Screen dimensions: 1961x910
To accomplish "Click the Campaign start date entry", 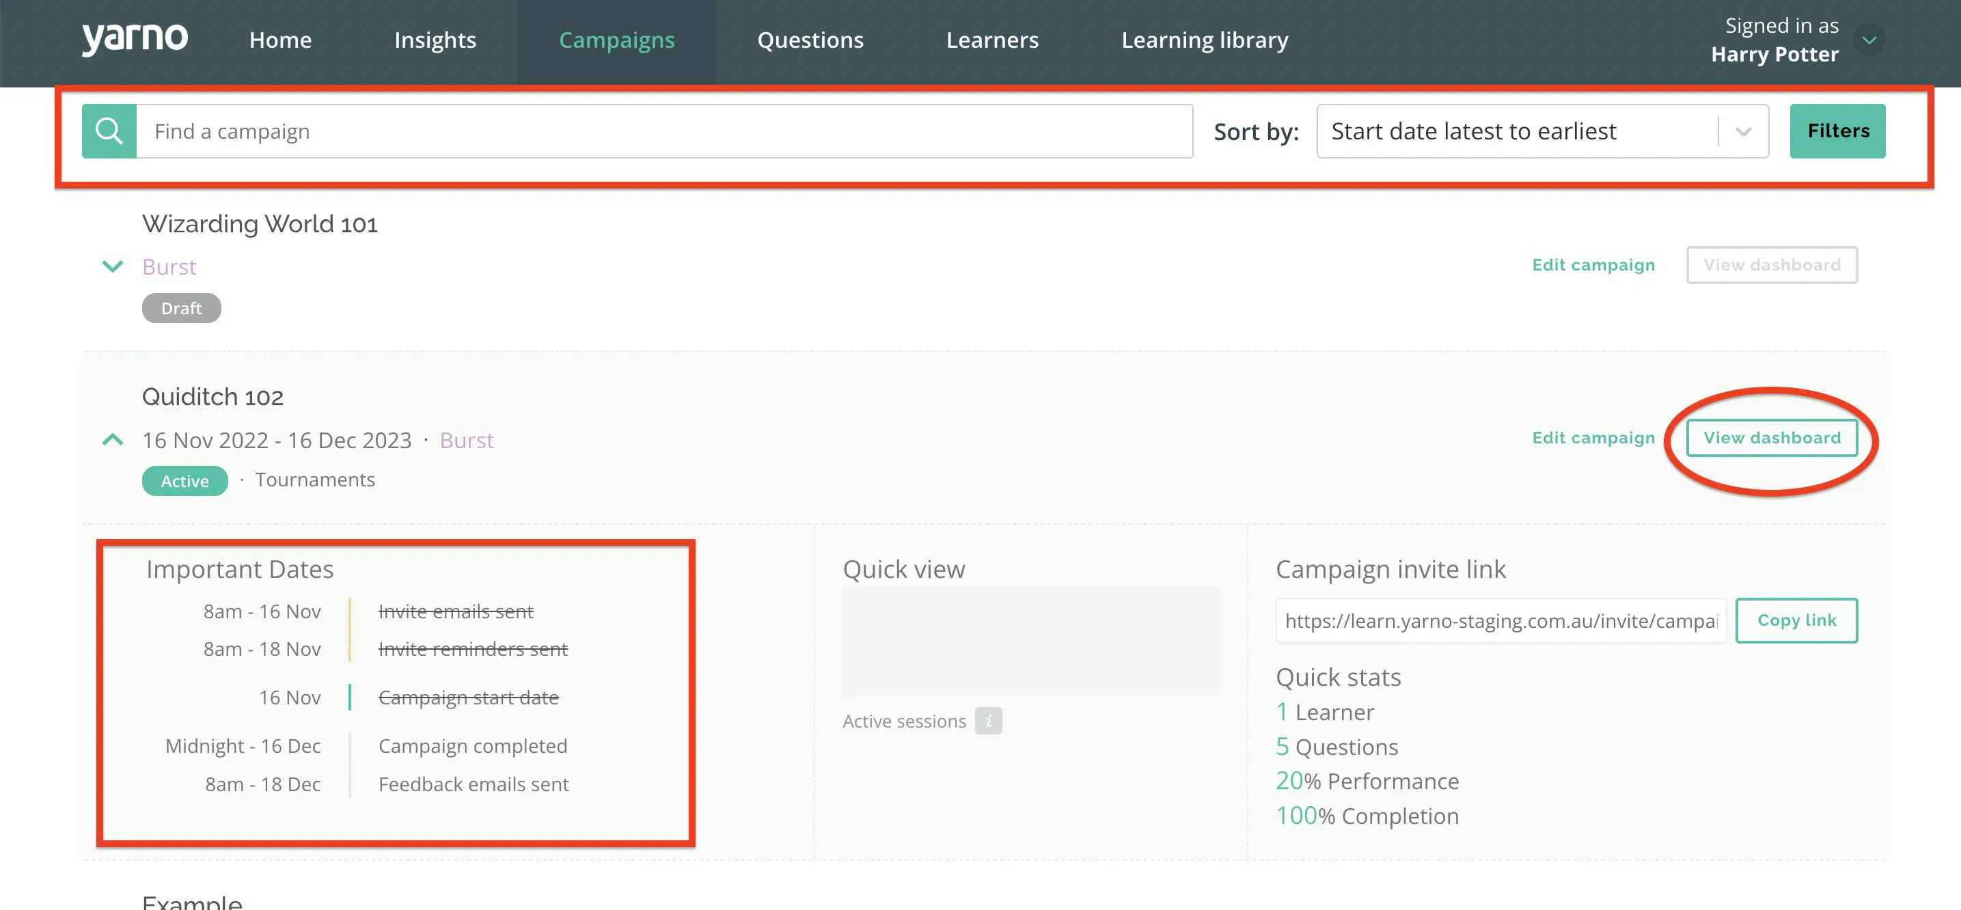I will pyautogui.click(x=468, y=697).
